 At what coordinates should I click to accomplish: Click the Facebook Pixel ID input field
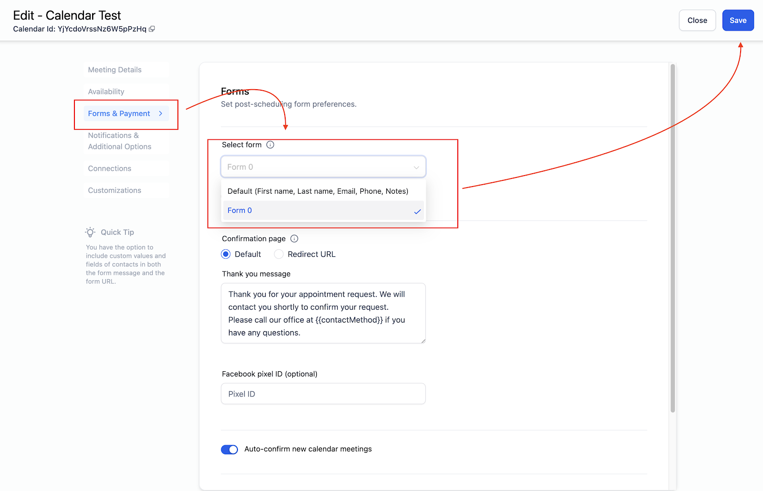(323, 394)
